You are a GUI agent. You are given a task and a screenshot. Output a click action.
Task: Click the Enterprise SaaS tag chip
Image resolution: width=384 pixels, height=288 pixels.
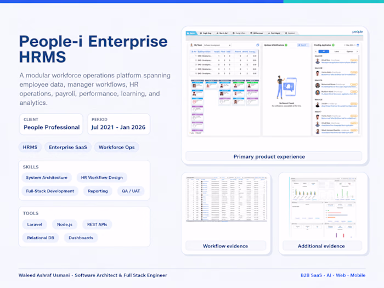click(68, 147)
